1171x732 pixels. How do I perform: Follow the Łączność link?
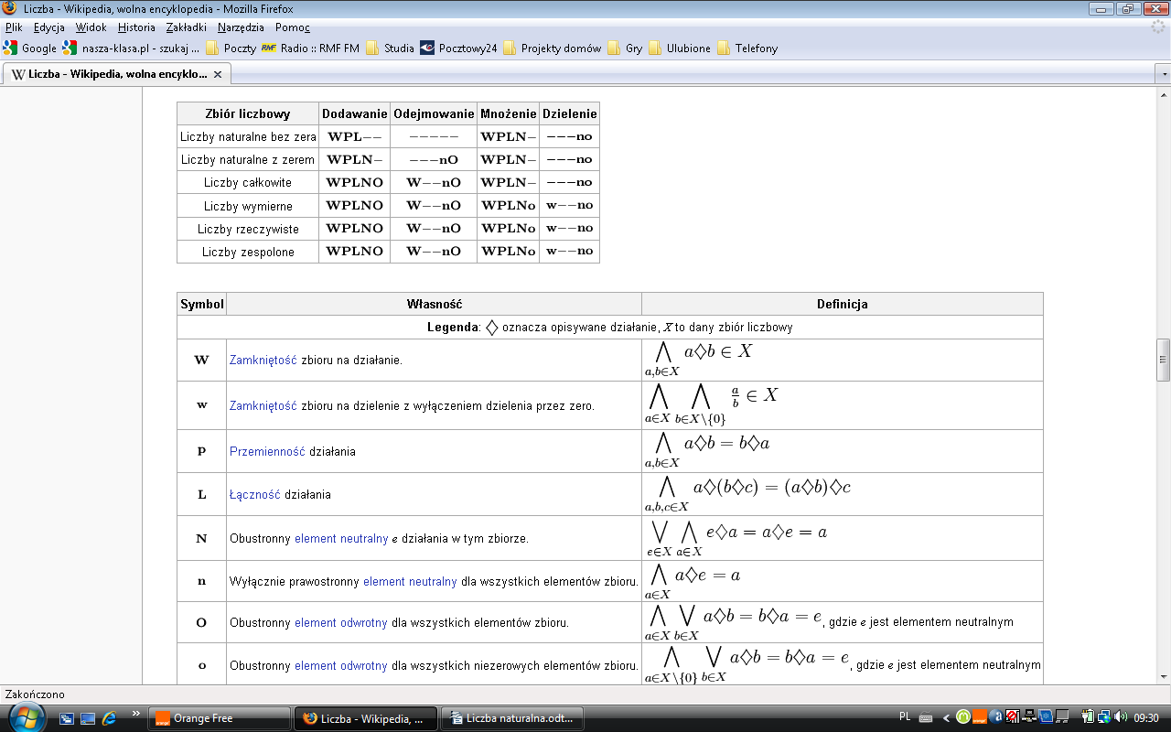click(254, 495)
